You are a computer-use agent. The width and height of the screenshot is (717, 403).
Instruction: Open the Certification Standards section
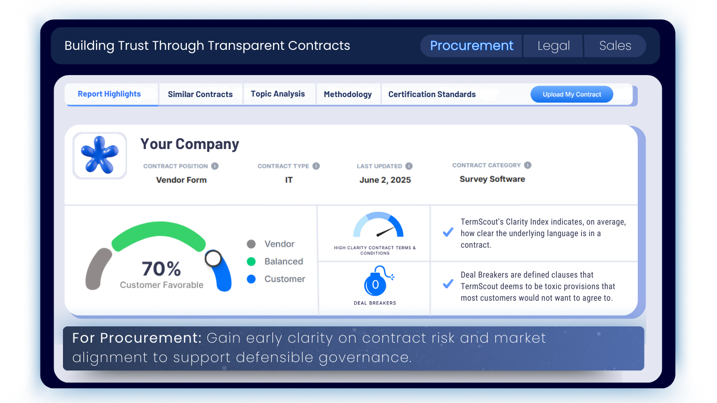tap(431, 94)
